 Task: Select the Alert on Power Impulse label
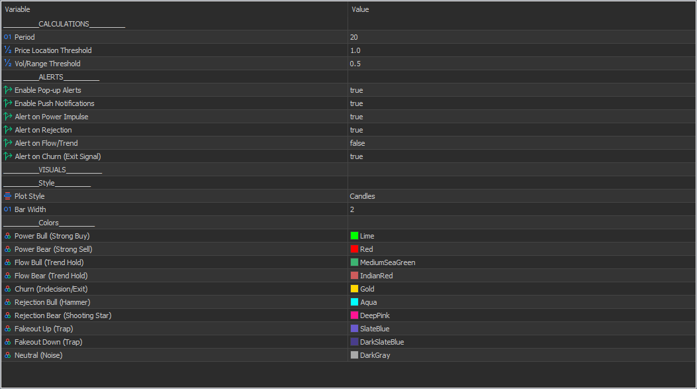tap(52, 117)
